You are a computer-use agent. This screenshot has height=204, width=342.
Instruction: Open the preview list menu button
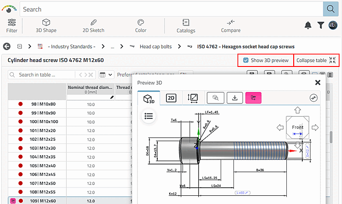148,116
